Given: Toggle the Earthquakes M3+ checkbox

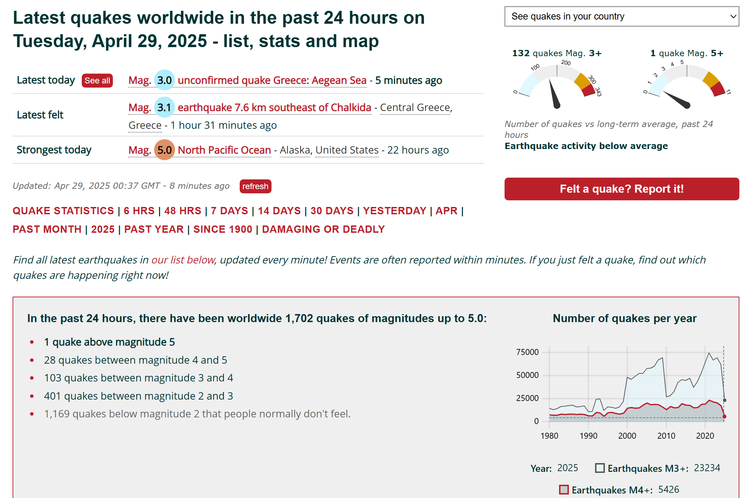Looking at the screenshot, I should [x=600, y=468].
